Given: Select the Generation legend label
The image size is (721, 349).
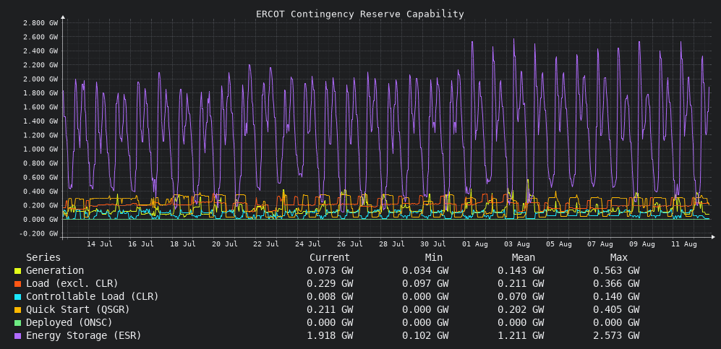Looking at the screenshot, I should (x=55, y=271).
